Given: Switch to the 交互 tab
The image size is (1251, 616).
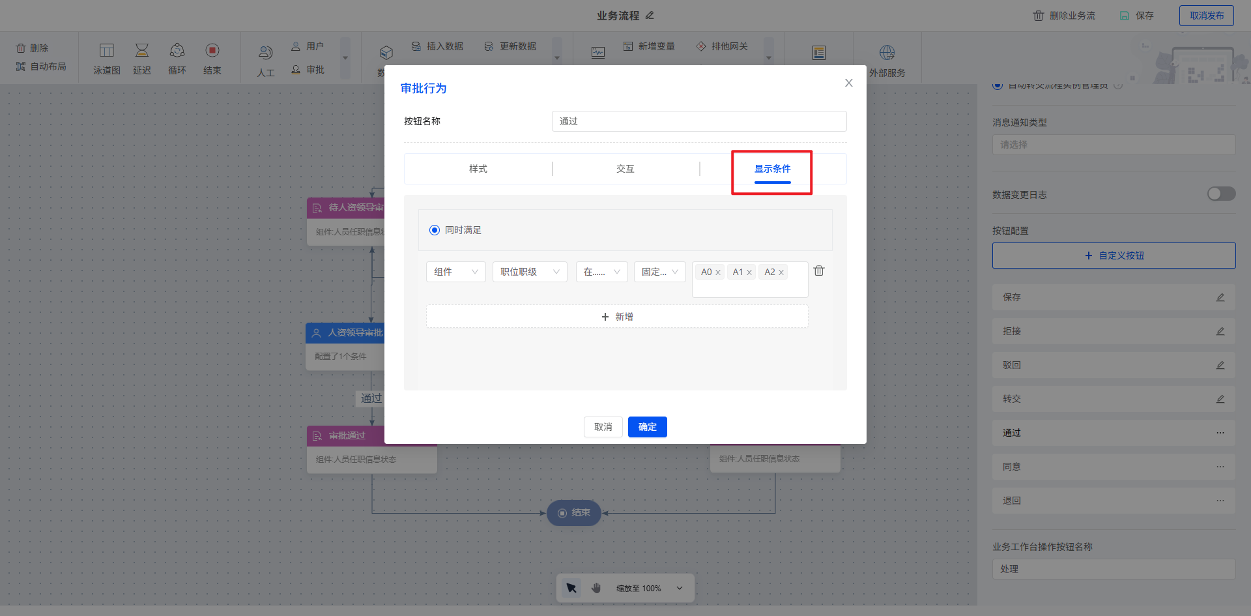Looking at the screenshot, I should (625, 169).
